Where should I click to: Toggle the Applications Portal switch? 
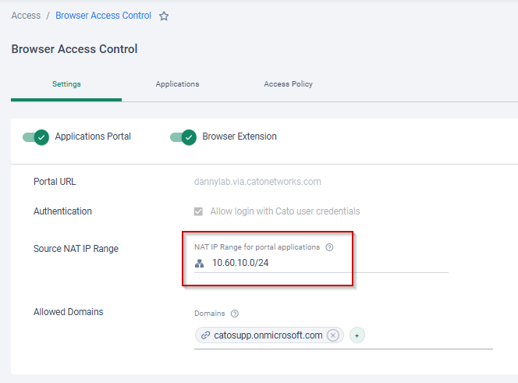[36, 137]
